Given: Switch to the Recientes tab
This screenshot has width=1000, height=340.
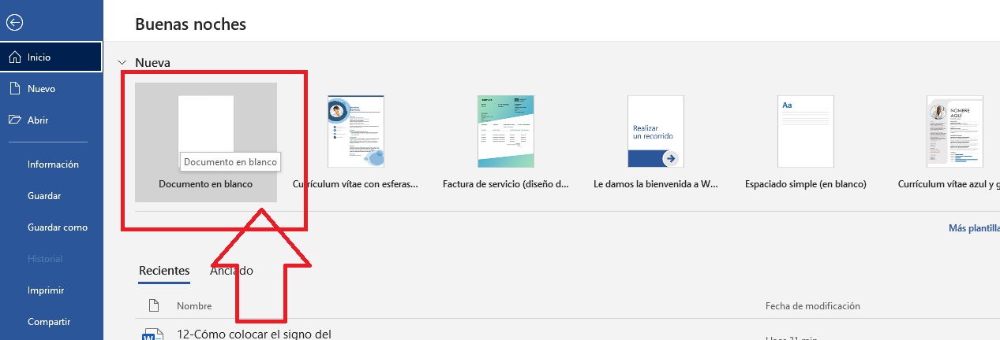Looking at the screenshot, I should 164,271.
